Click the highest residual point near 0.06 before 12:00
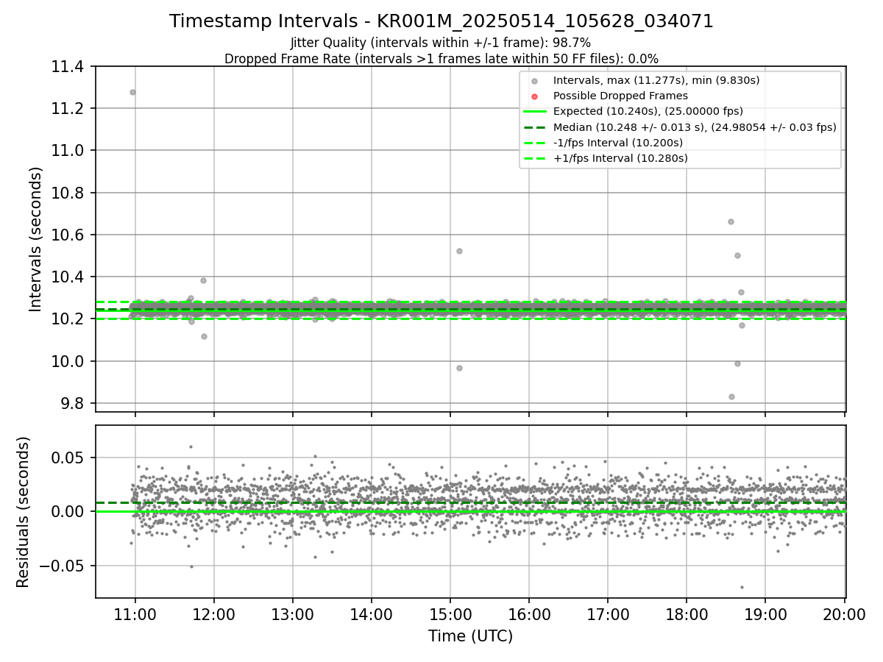Image resolution: width=883 pixels, height=662 pixels. [x=191, y=446]
